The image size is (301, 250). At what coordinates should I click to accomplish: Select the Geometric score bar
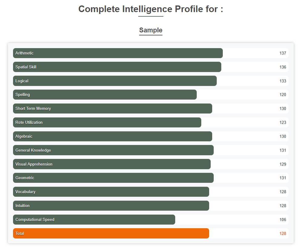pyautogui.click(x=113, y=178)
